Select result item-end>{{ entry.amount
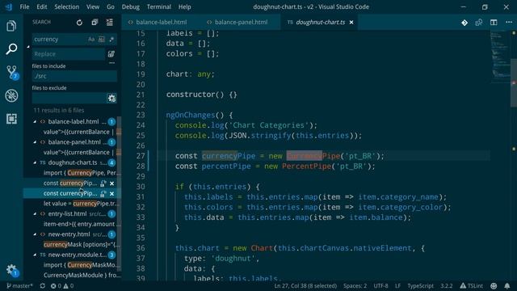Viewport: 517px width, 291px height. 82,224
